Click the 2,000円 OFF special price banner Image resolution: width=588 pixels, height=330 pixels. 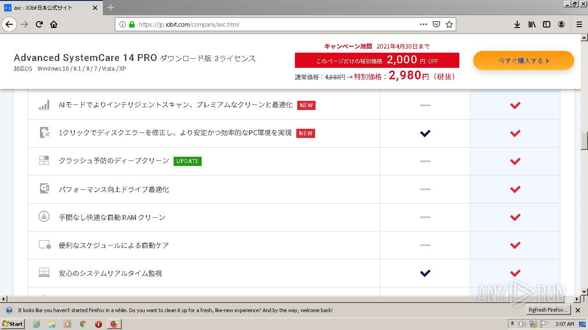click(x=377, y=60)
